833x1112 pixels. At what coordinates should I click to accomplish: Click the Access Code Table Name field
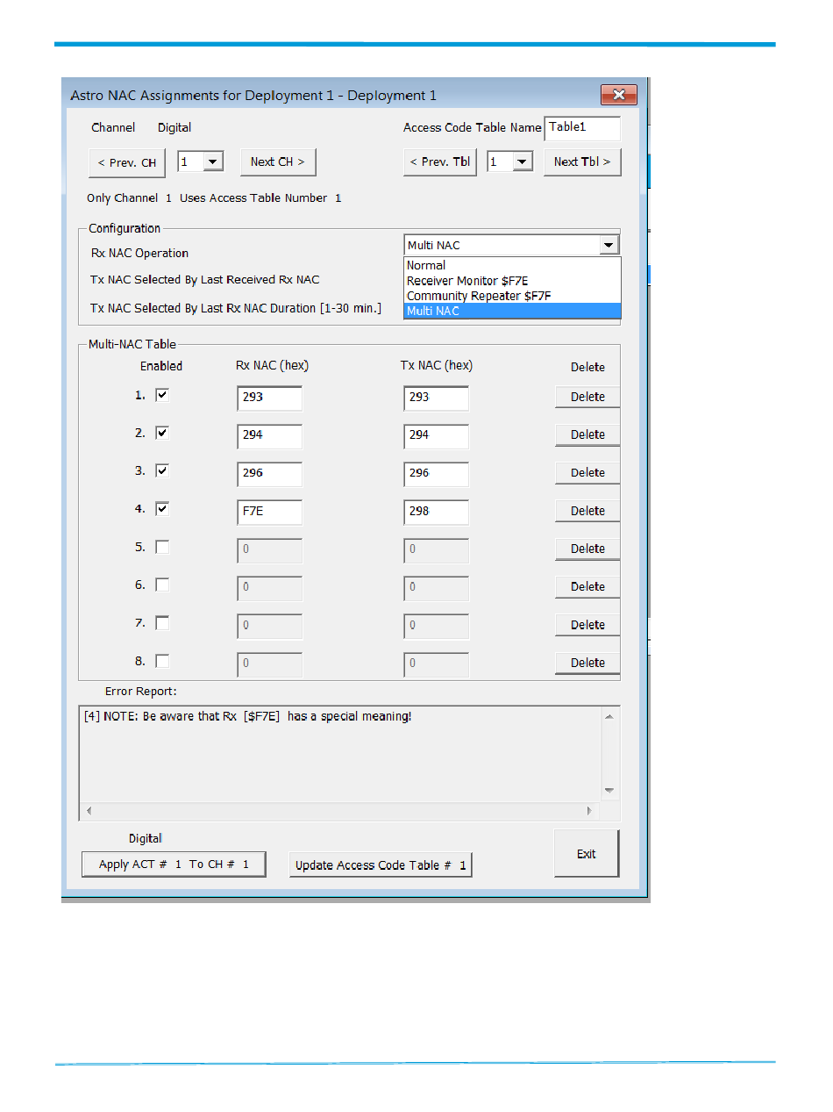[581, 128]
